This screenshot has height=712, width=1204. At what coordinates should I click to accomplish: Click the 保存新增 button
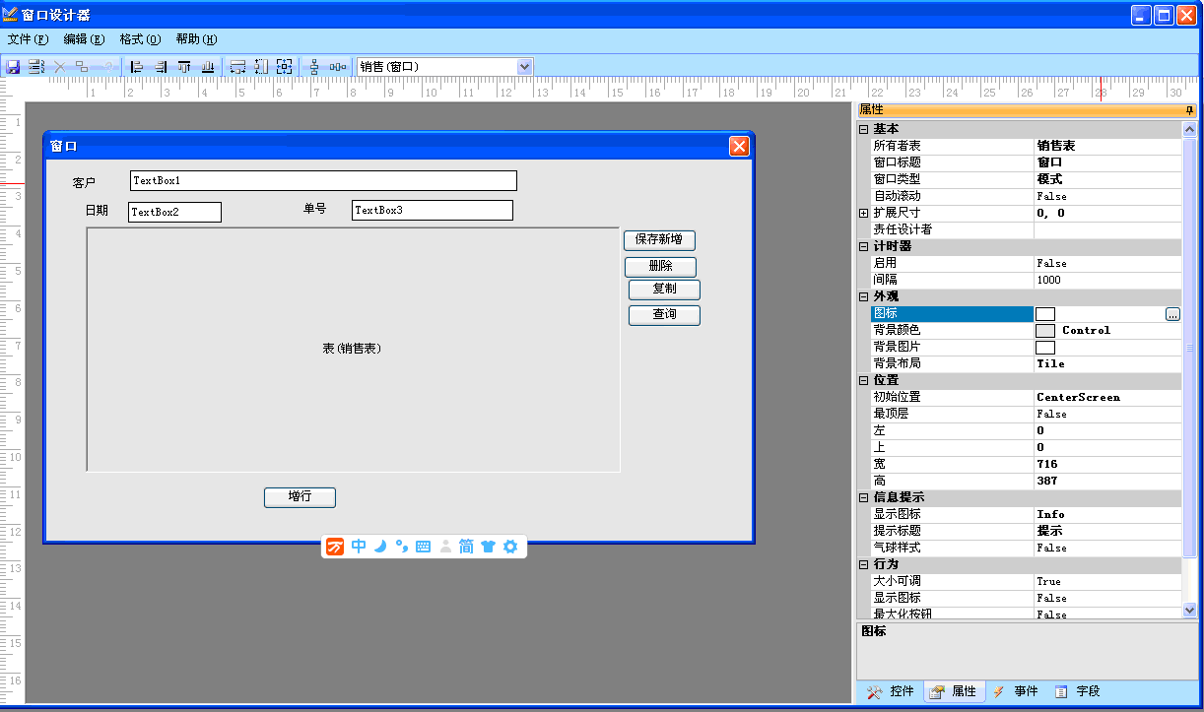coord(659,240)
